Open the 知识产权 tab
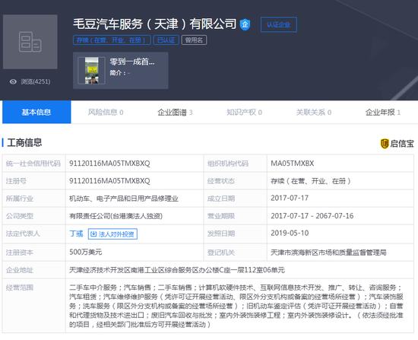This screenshot has width=418, height=340. pyautogui.click(x=244, y=112)
